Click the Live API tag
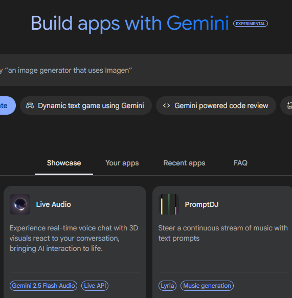Viewport: 292px width, 298px height. pos(95,286)
